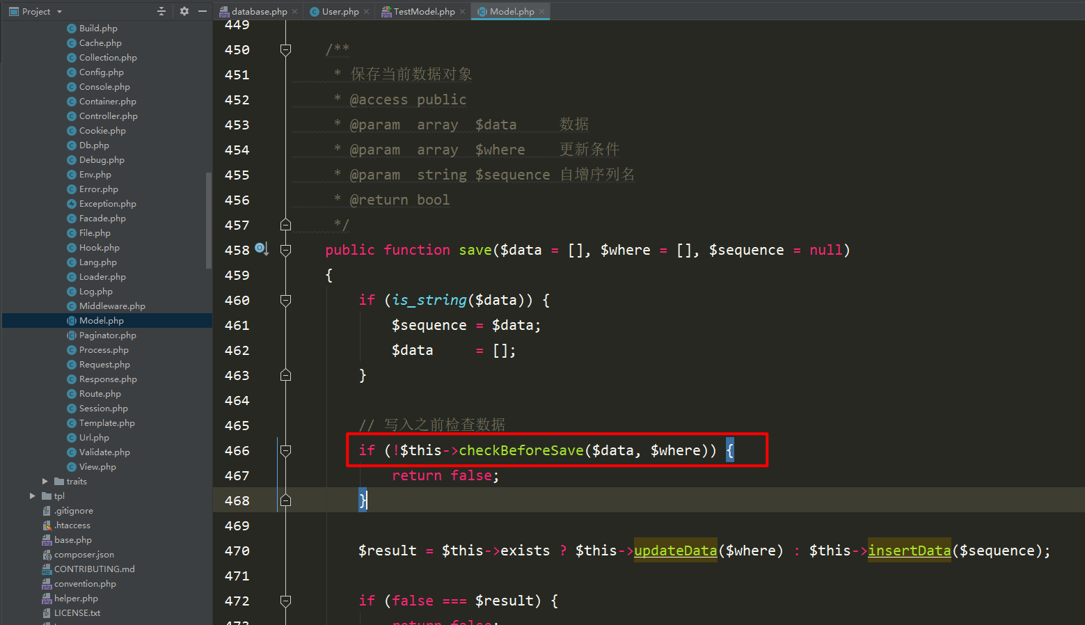Select Console.php file
This screenshot has height=625, width=1085.
[104, 87]
